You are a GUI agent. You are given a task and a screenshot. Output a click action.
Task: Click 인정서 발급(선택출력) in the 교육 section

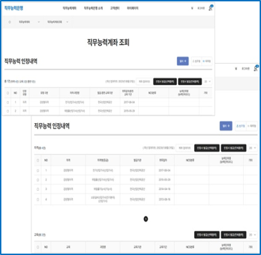207,234
